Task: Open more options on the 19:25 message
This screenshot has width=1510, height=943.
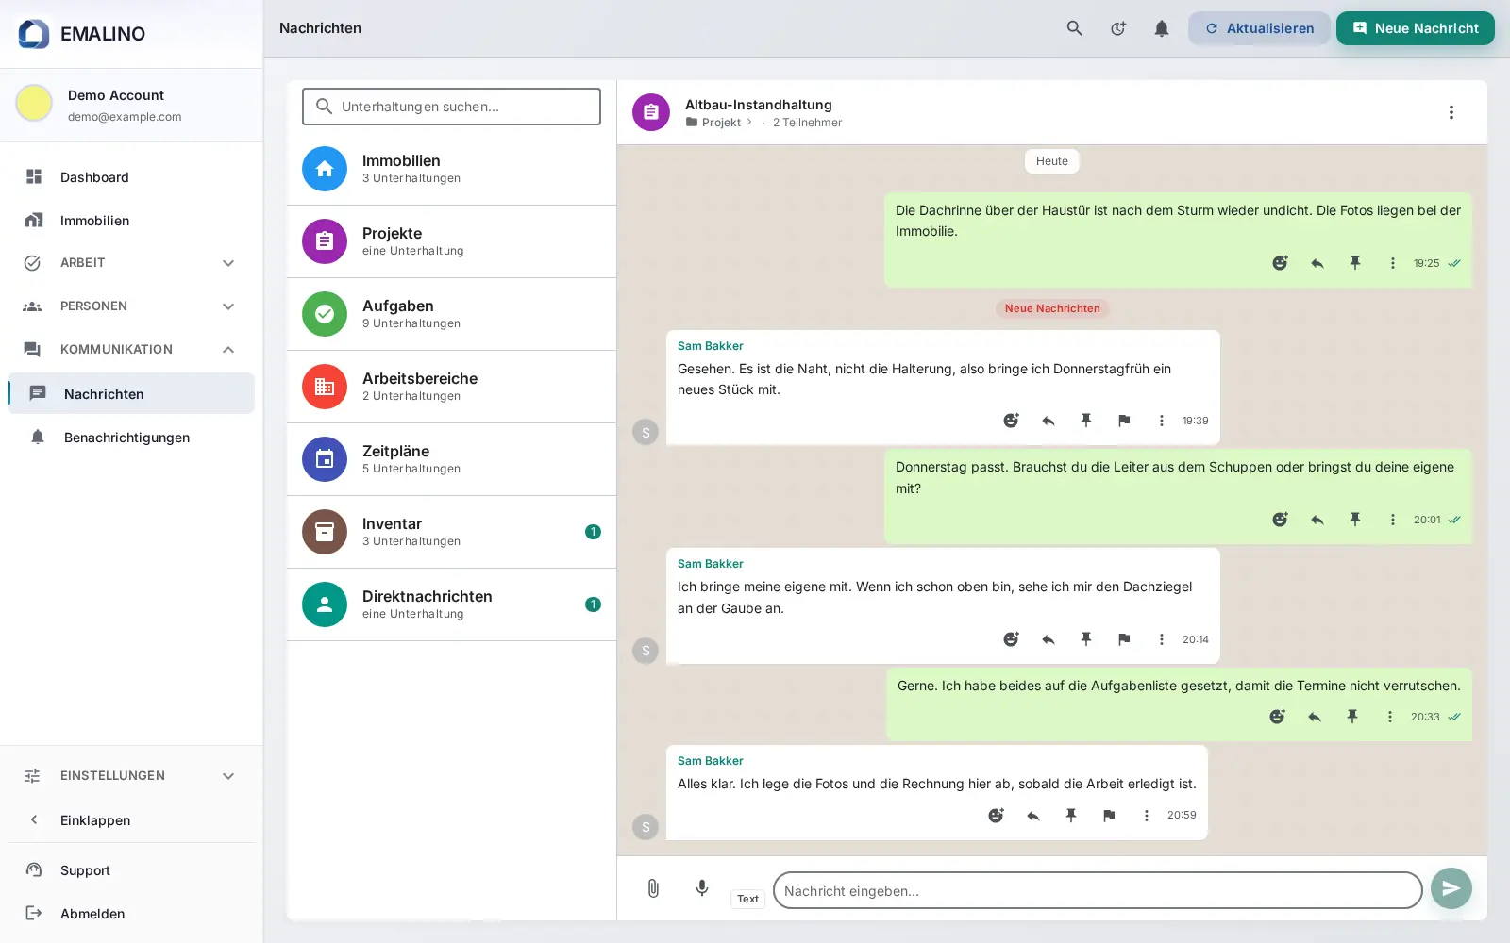Action: click(x=1393, y=263)
